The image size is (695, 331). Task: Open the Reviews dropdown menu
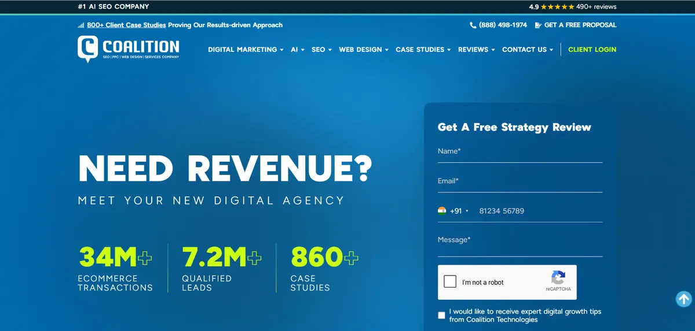point(477,50)
